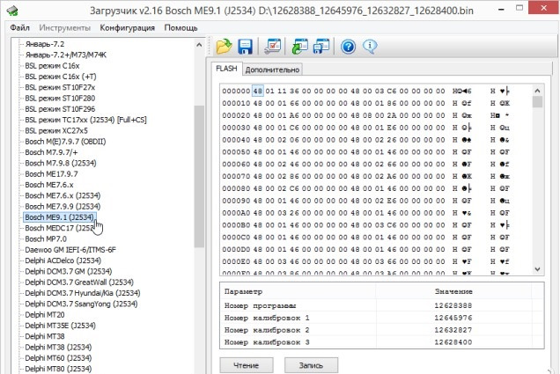Select Delphi MT60 (J2534) entry
This screenshot has height=374, width=560.
click(58, 358)
